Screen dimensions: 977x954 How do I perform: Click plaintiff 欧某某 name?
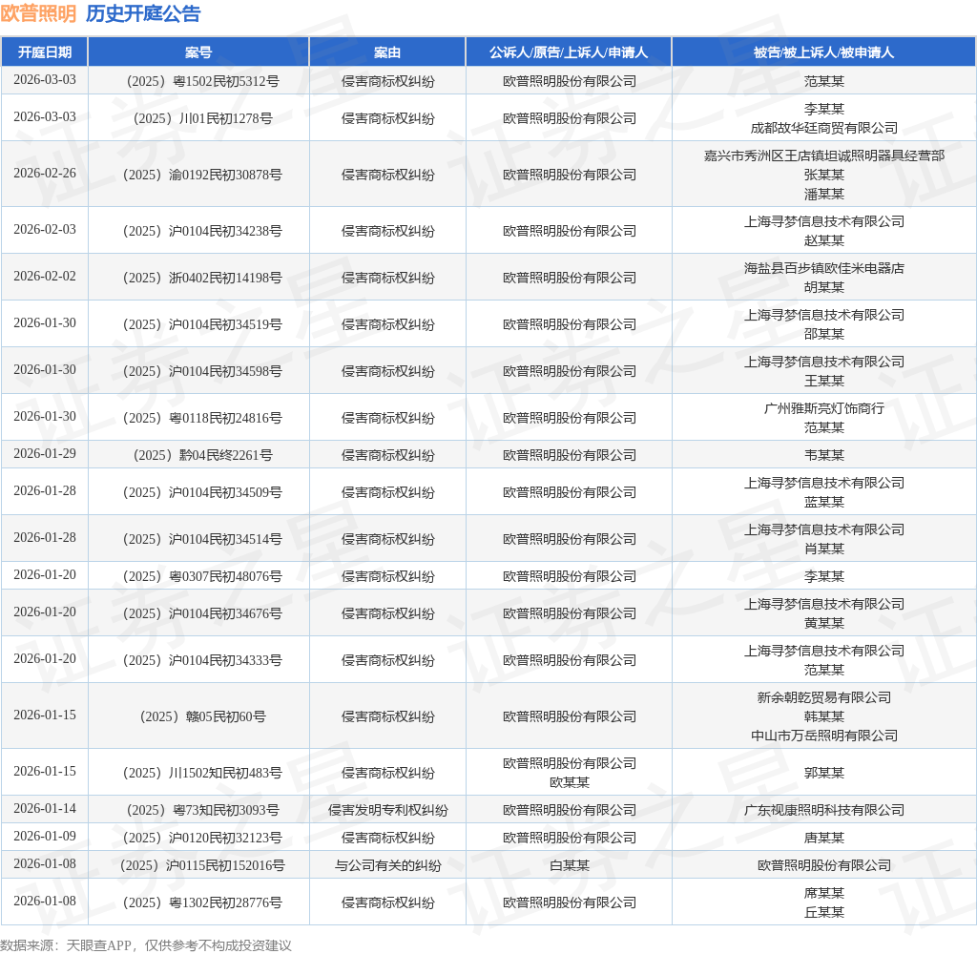[569, 782]
